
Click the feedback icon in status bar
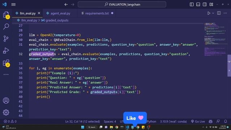coord(218,121)
